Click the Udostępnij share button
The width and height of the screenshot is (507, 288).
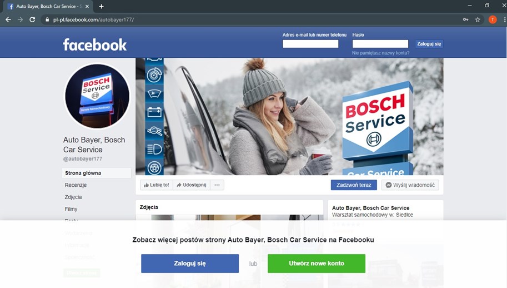[x=192, y=185]
